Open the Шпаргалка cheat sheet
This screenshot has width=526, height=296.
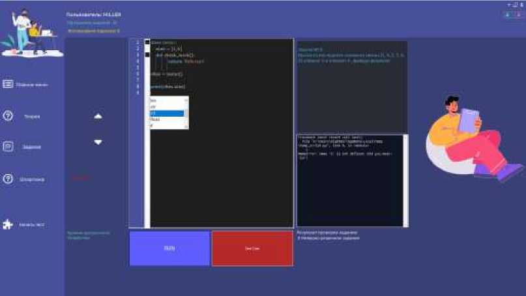pos(23,179)
